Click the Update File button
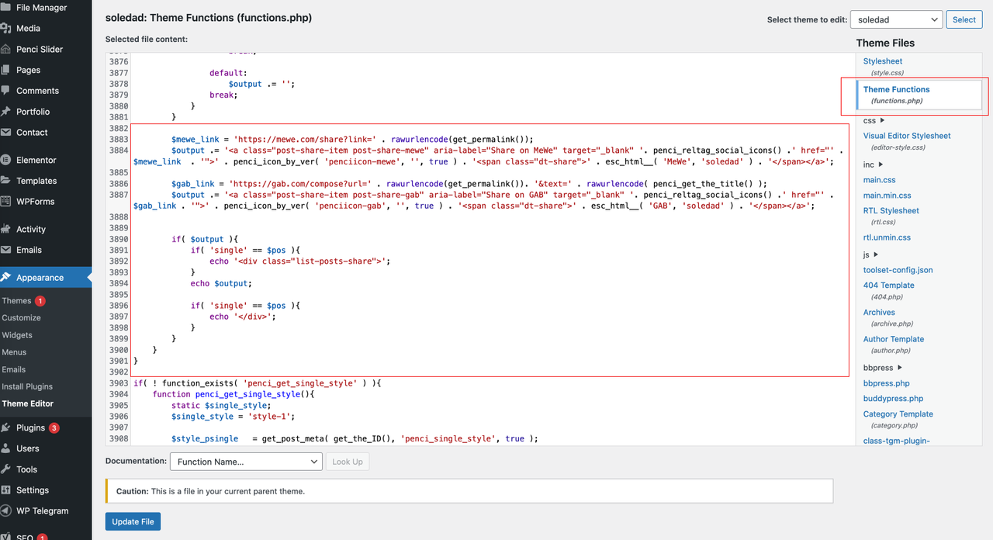Screen dimensions: 993x540 (x=133, y=521)
